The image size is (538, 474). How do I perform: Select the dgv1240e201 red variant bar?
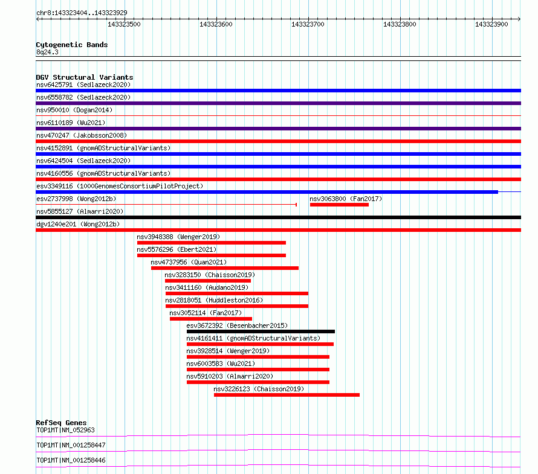point(278,230)
